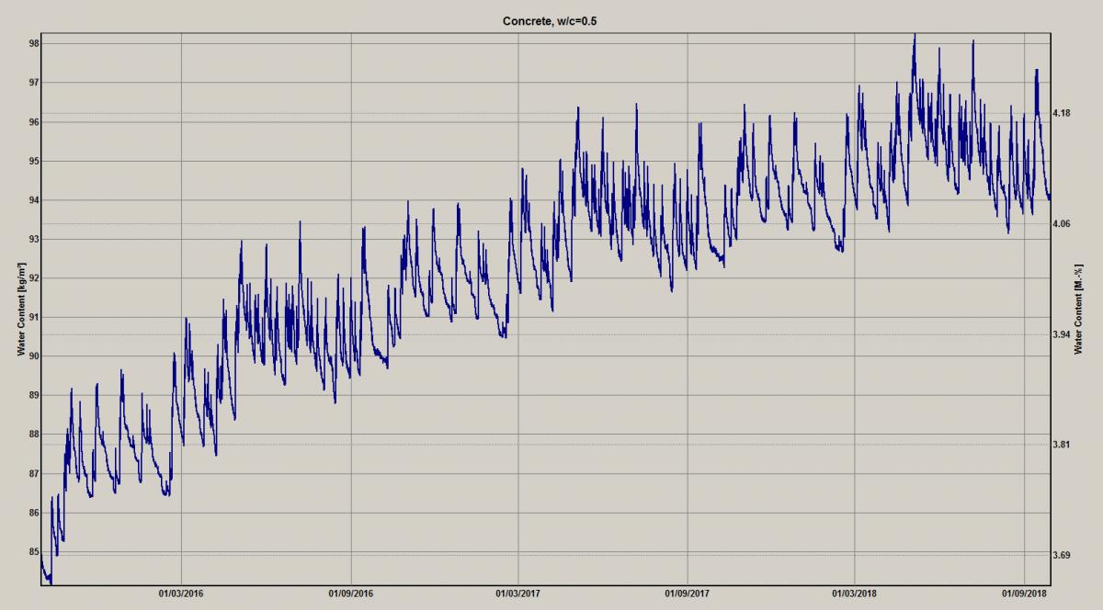
Task: Click the left axis value 95
Action: [33, 161]
